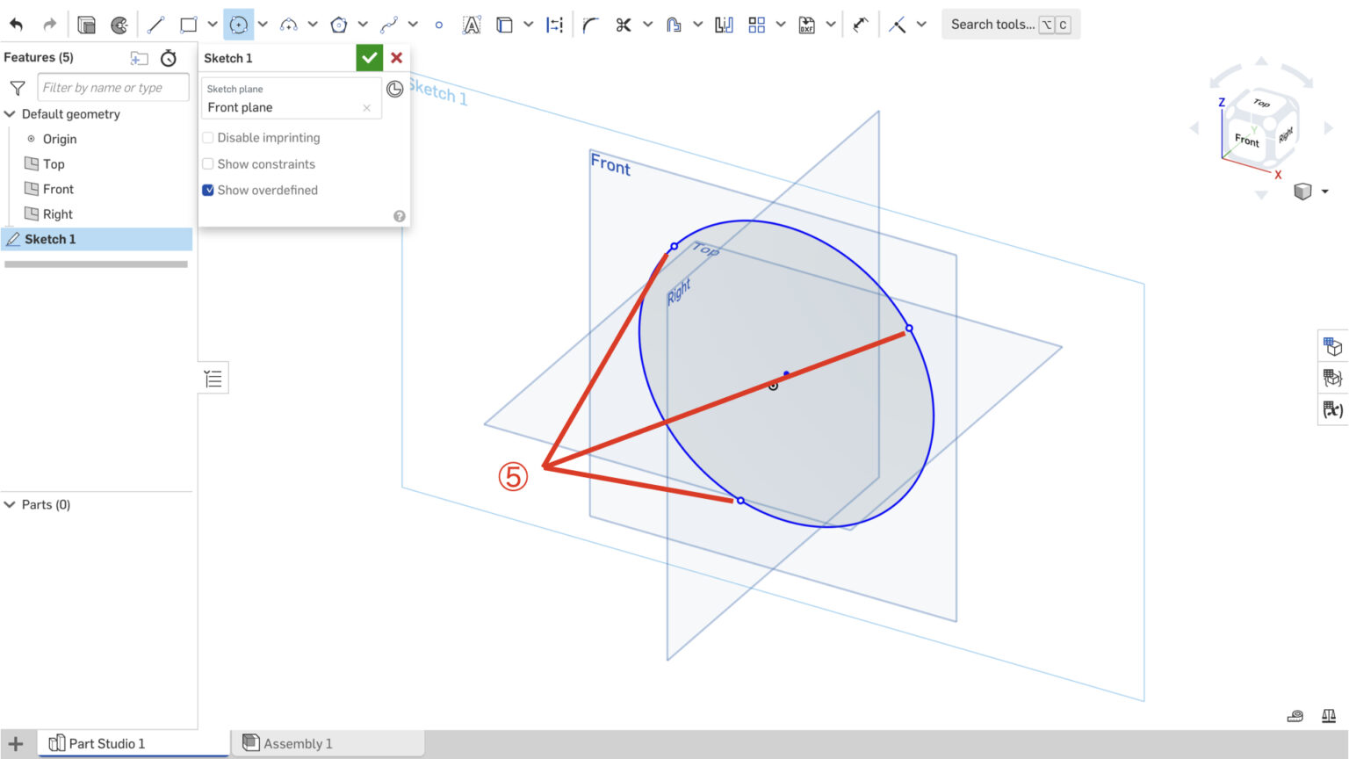Image resolution: width=1349 pixels, height=759 pixels.
Task: Click the Undo arrow
Action: pyautogui.click(x=16, y=24)
